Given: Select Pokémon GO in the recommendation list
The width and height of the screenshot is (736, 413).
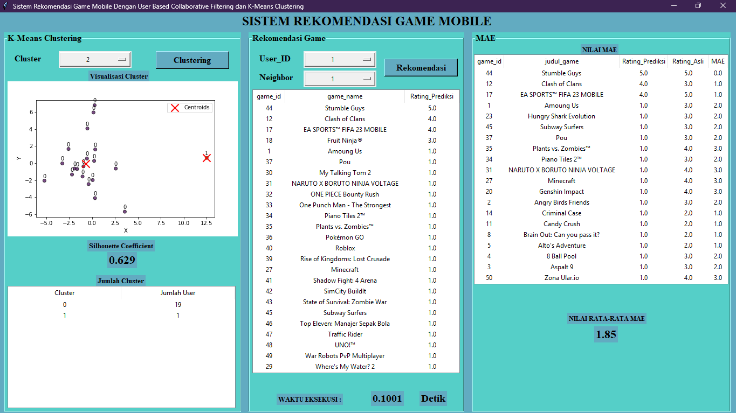Looking at the screenshot, I should click(x=345, y=237).
